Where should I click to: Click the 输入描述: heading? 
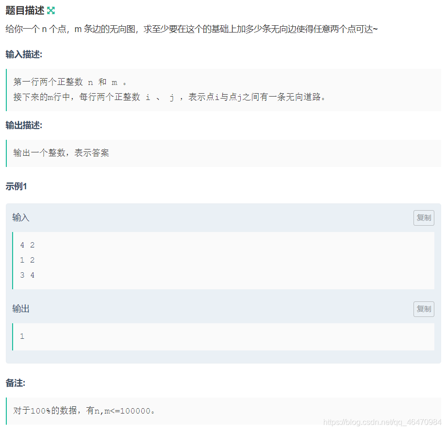pos(24,54)
